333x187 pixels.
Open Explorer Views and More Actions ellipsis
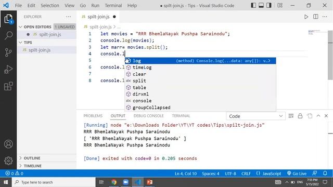(x=68, y=17)
